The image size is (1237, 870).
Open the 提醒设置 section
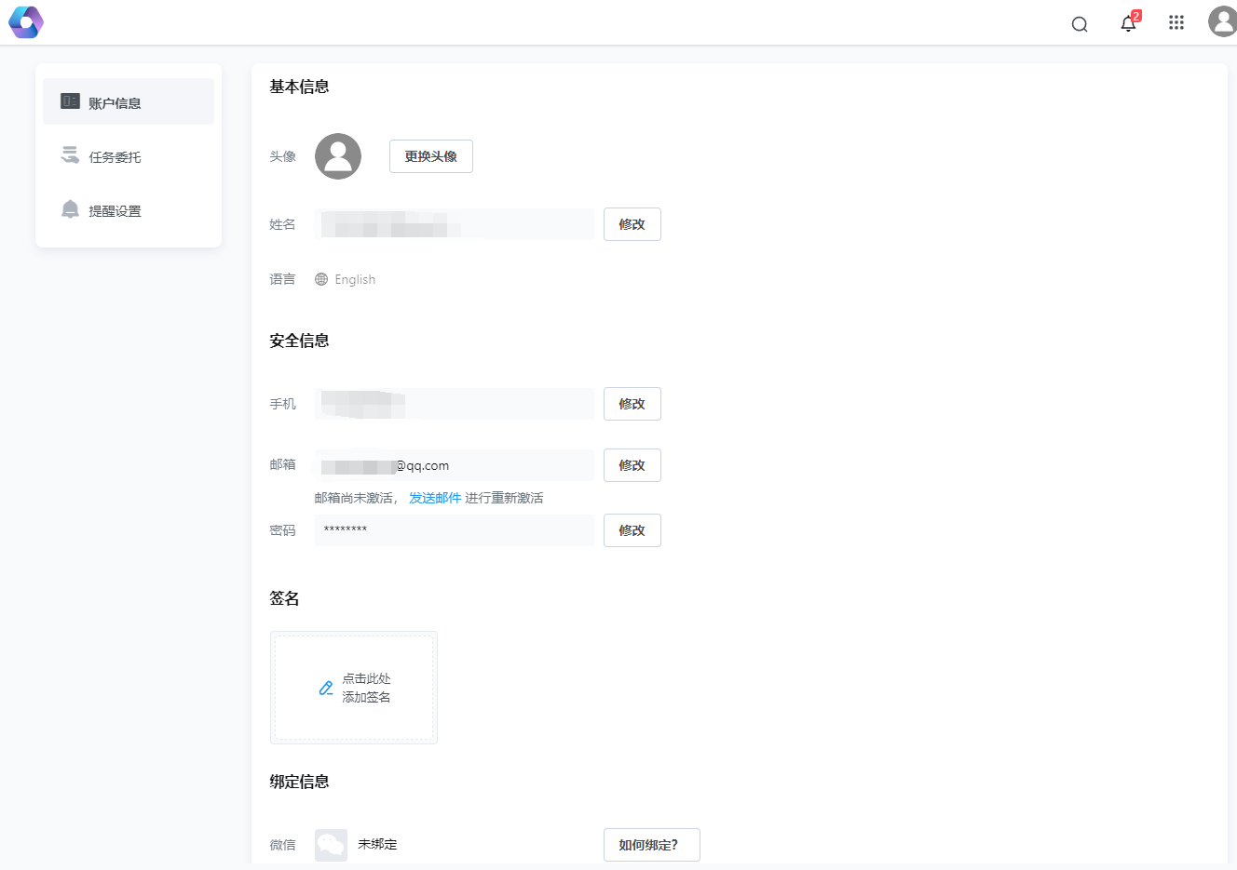116,209
